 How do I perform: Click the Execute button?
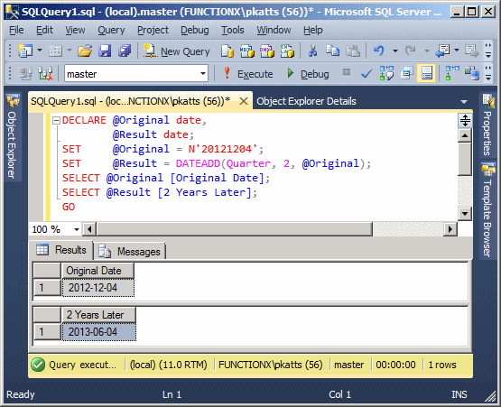[x=247, y=74]
